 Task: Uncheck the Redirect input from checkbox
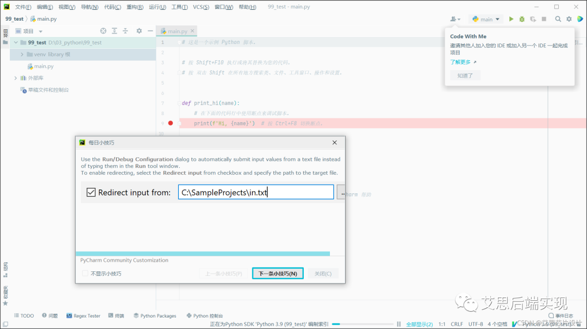91,192
